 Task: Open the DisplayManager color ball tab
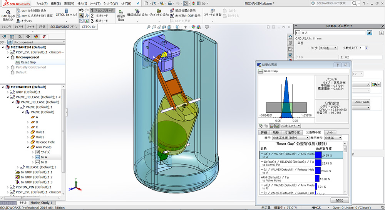(36, 37)
